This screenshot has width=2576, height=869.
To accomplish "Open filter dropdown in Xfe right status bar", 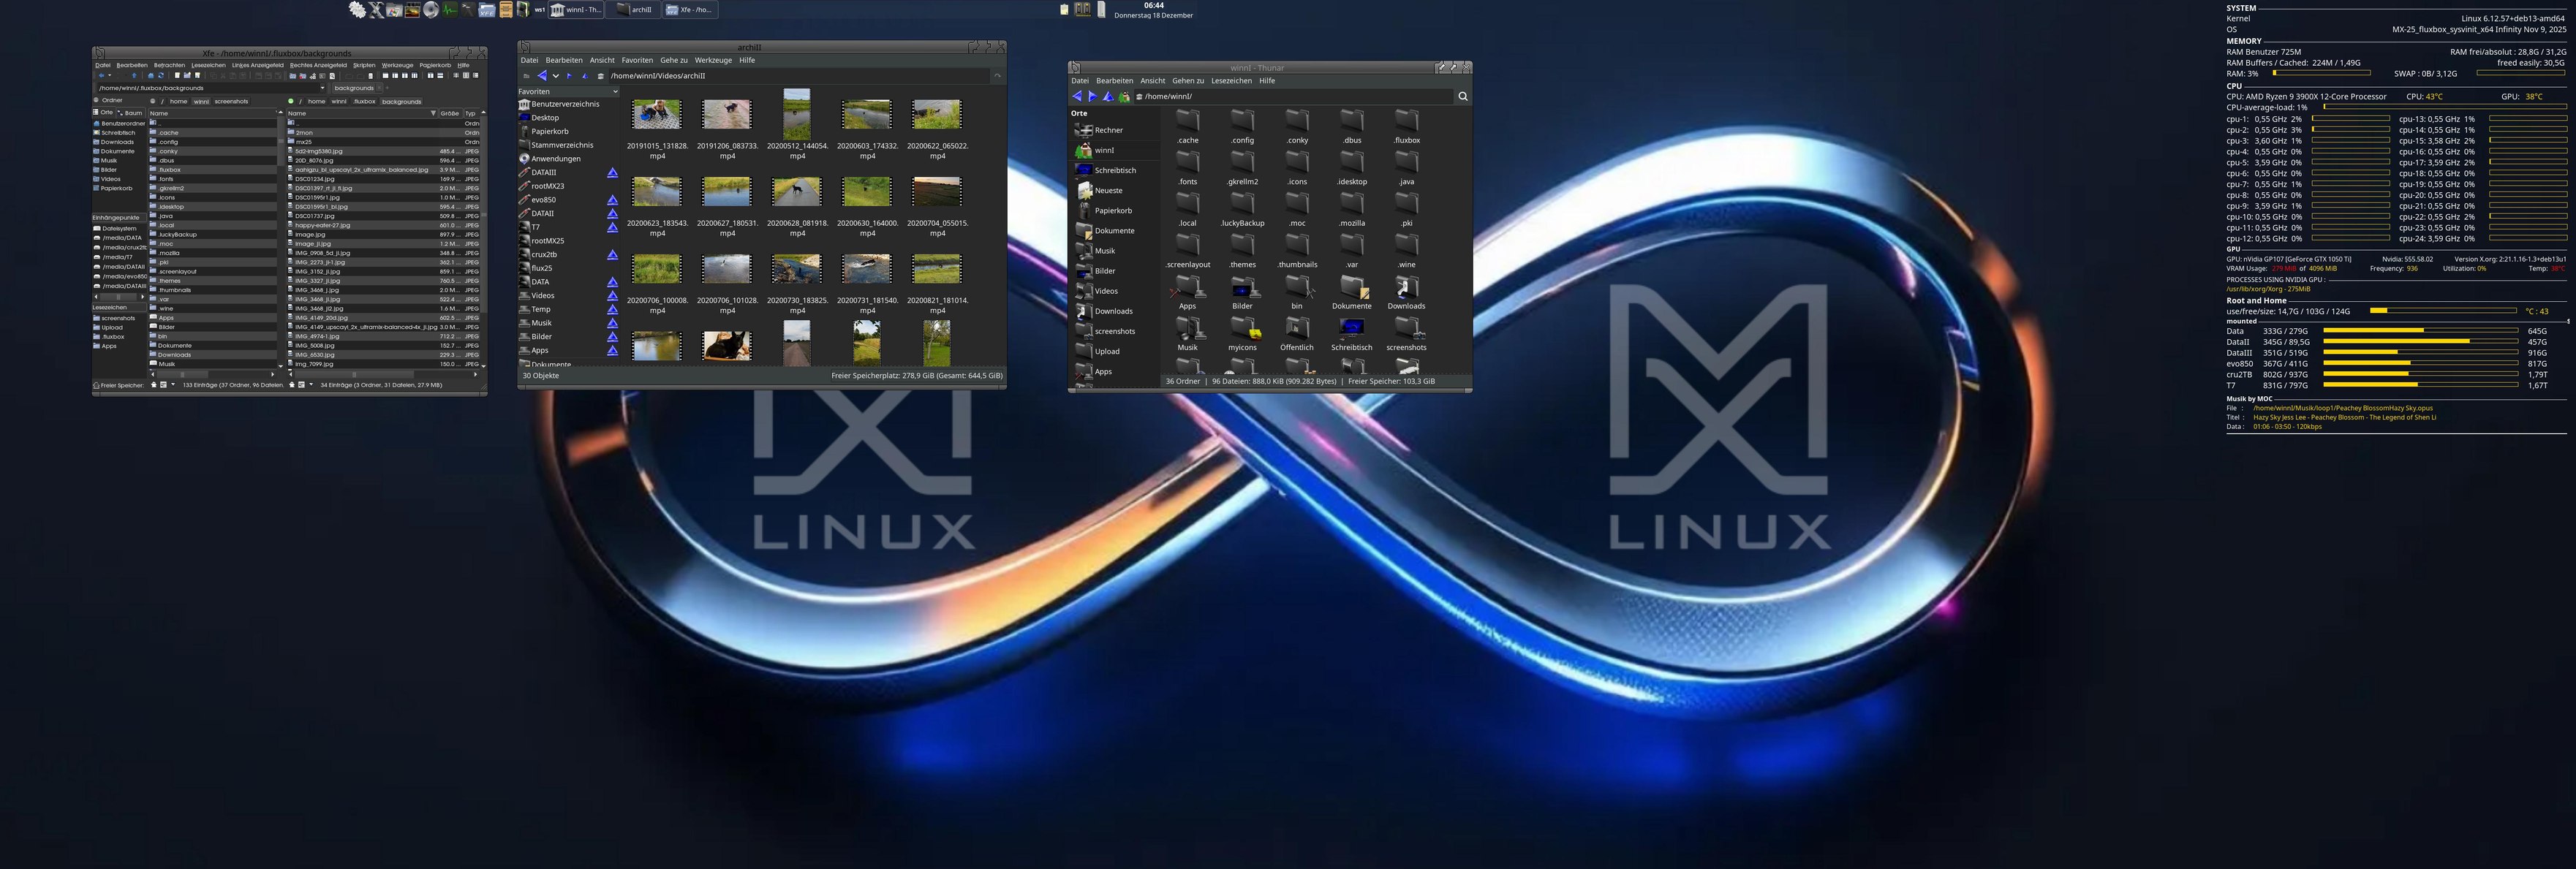I will [x=311, y=385].
